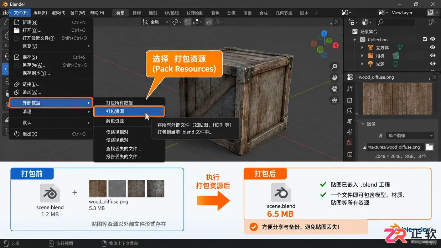The width and height of the screenshot is (441, 248).
Task: Select 另存为(A)... in the File menu
Action: coord(51,65)
